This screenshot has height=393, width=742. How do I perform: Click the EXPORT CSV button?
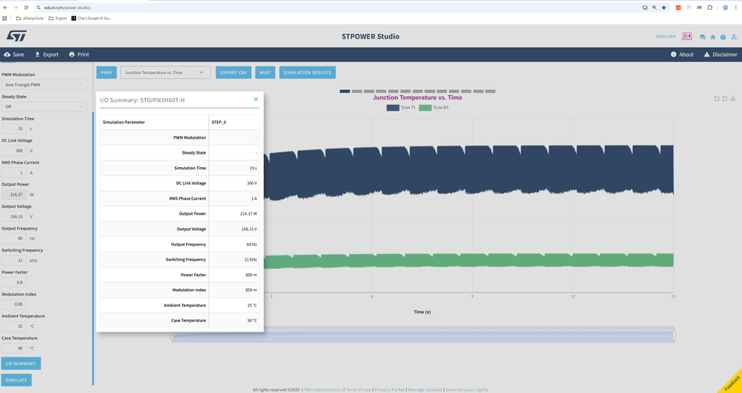tap(233, 73)
